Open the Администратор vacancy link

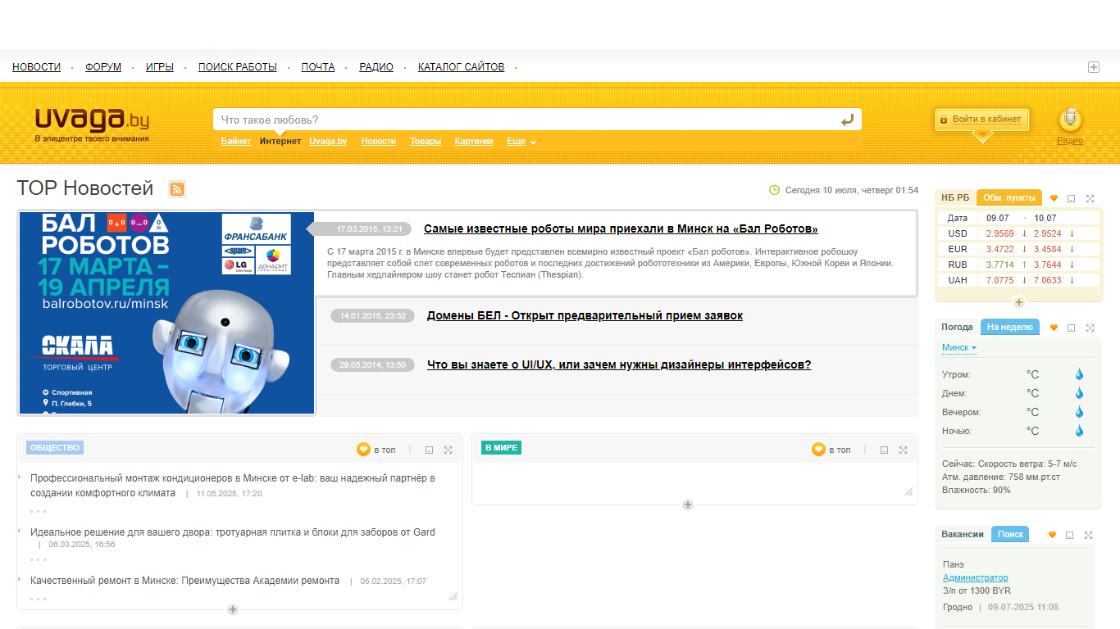[976, 577]
